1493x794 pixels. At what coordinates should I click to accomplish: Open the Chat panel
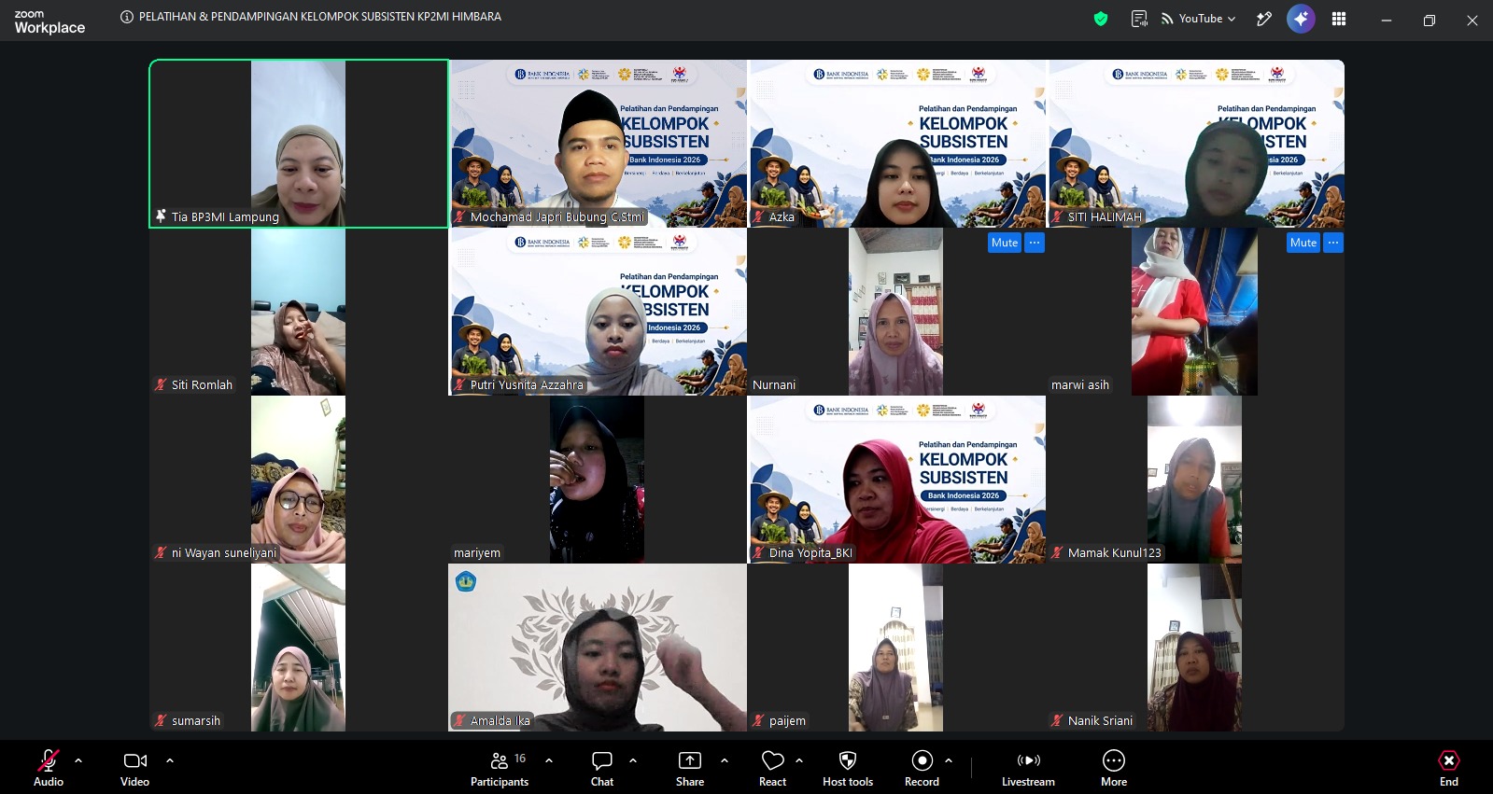click(602, 769)
